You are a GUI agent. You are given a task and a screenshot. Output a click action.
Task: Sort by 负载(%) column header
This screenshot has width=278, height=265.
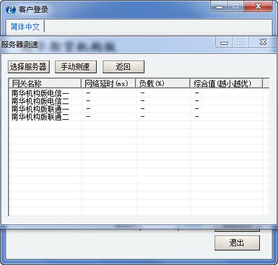(x=163, y=83)
